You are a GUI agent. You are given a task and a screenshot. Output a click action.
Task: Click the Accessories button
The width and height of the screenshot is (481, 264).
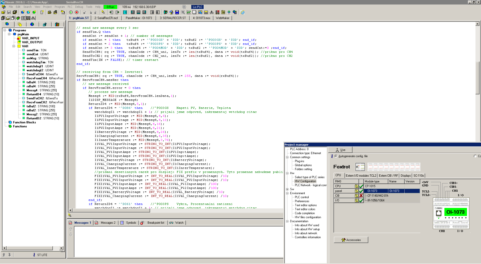(351, 240)
